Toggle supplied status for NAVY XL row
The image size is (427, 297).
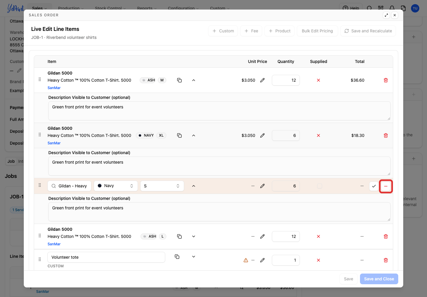pos(318,135)
